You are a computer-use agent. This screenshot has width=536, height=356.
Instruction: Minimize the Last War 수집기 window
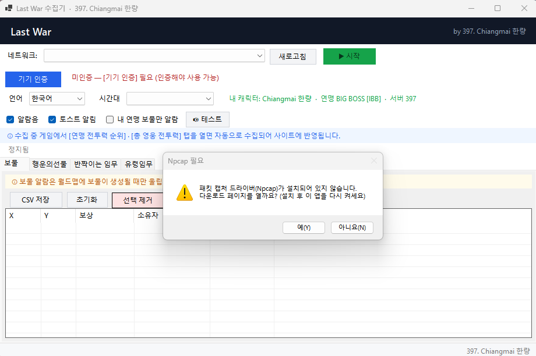(471, 8)
